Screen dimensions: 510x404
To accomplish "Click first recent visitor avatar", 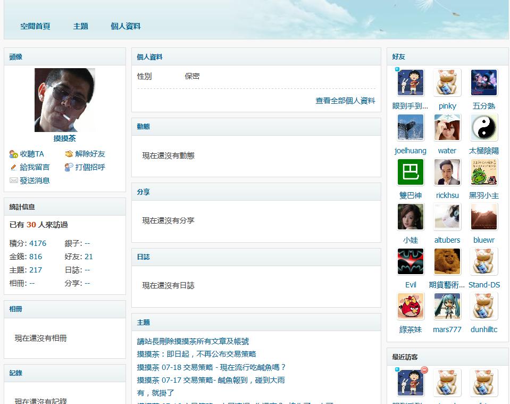I will tap(411, 383).
